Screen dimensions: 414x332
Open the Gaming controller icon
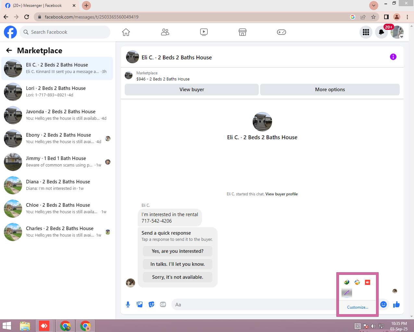[x=282, y=32]
